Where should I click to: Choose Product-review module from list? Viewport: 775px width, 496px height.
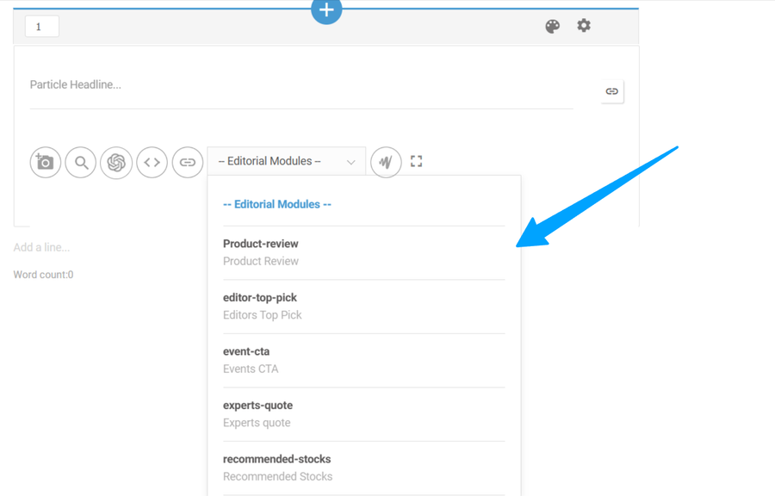pyautogui.click(x=261, y=252)
